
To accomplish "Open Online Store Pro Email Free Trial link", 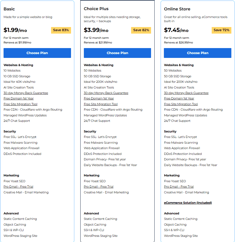I will click(x=179, y=187).
